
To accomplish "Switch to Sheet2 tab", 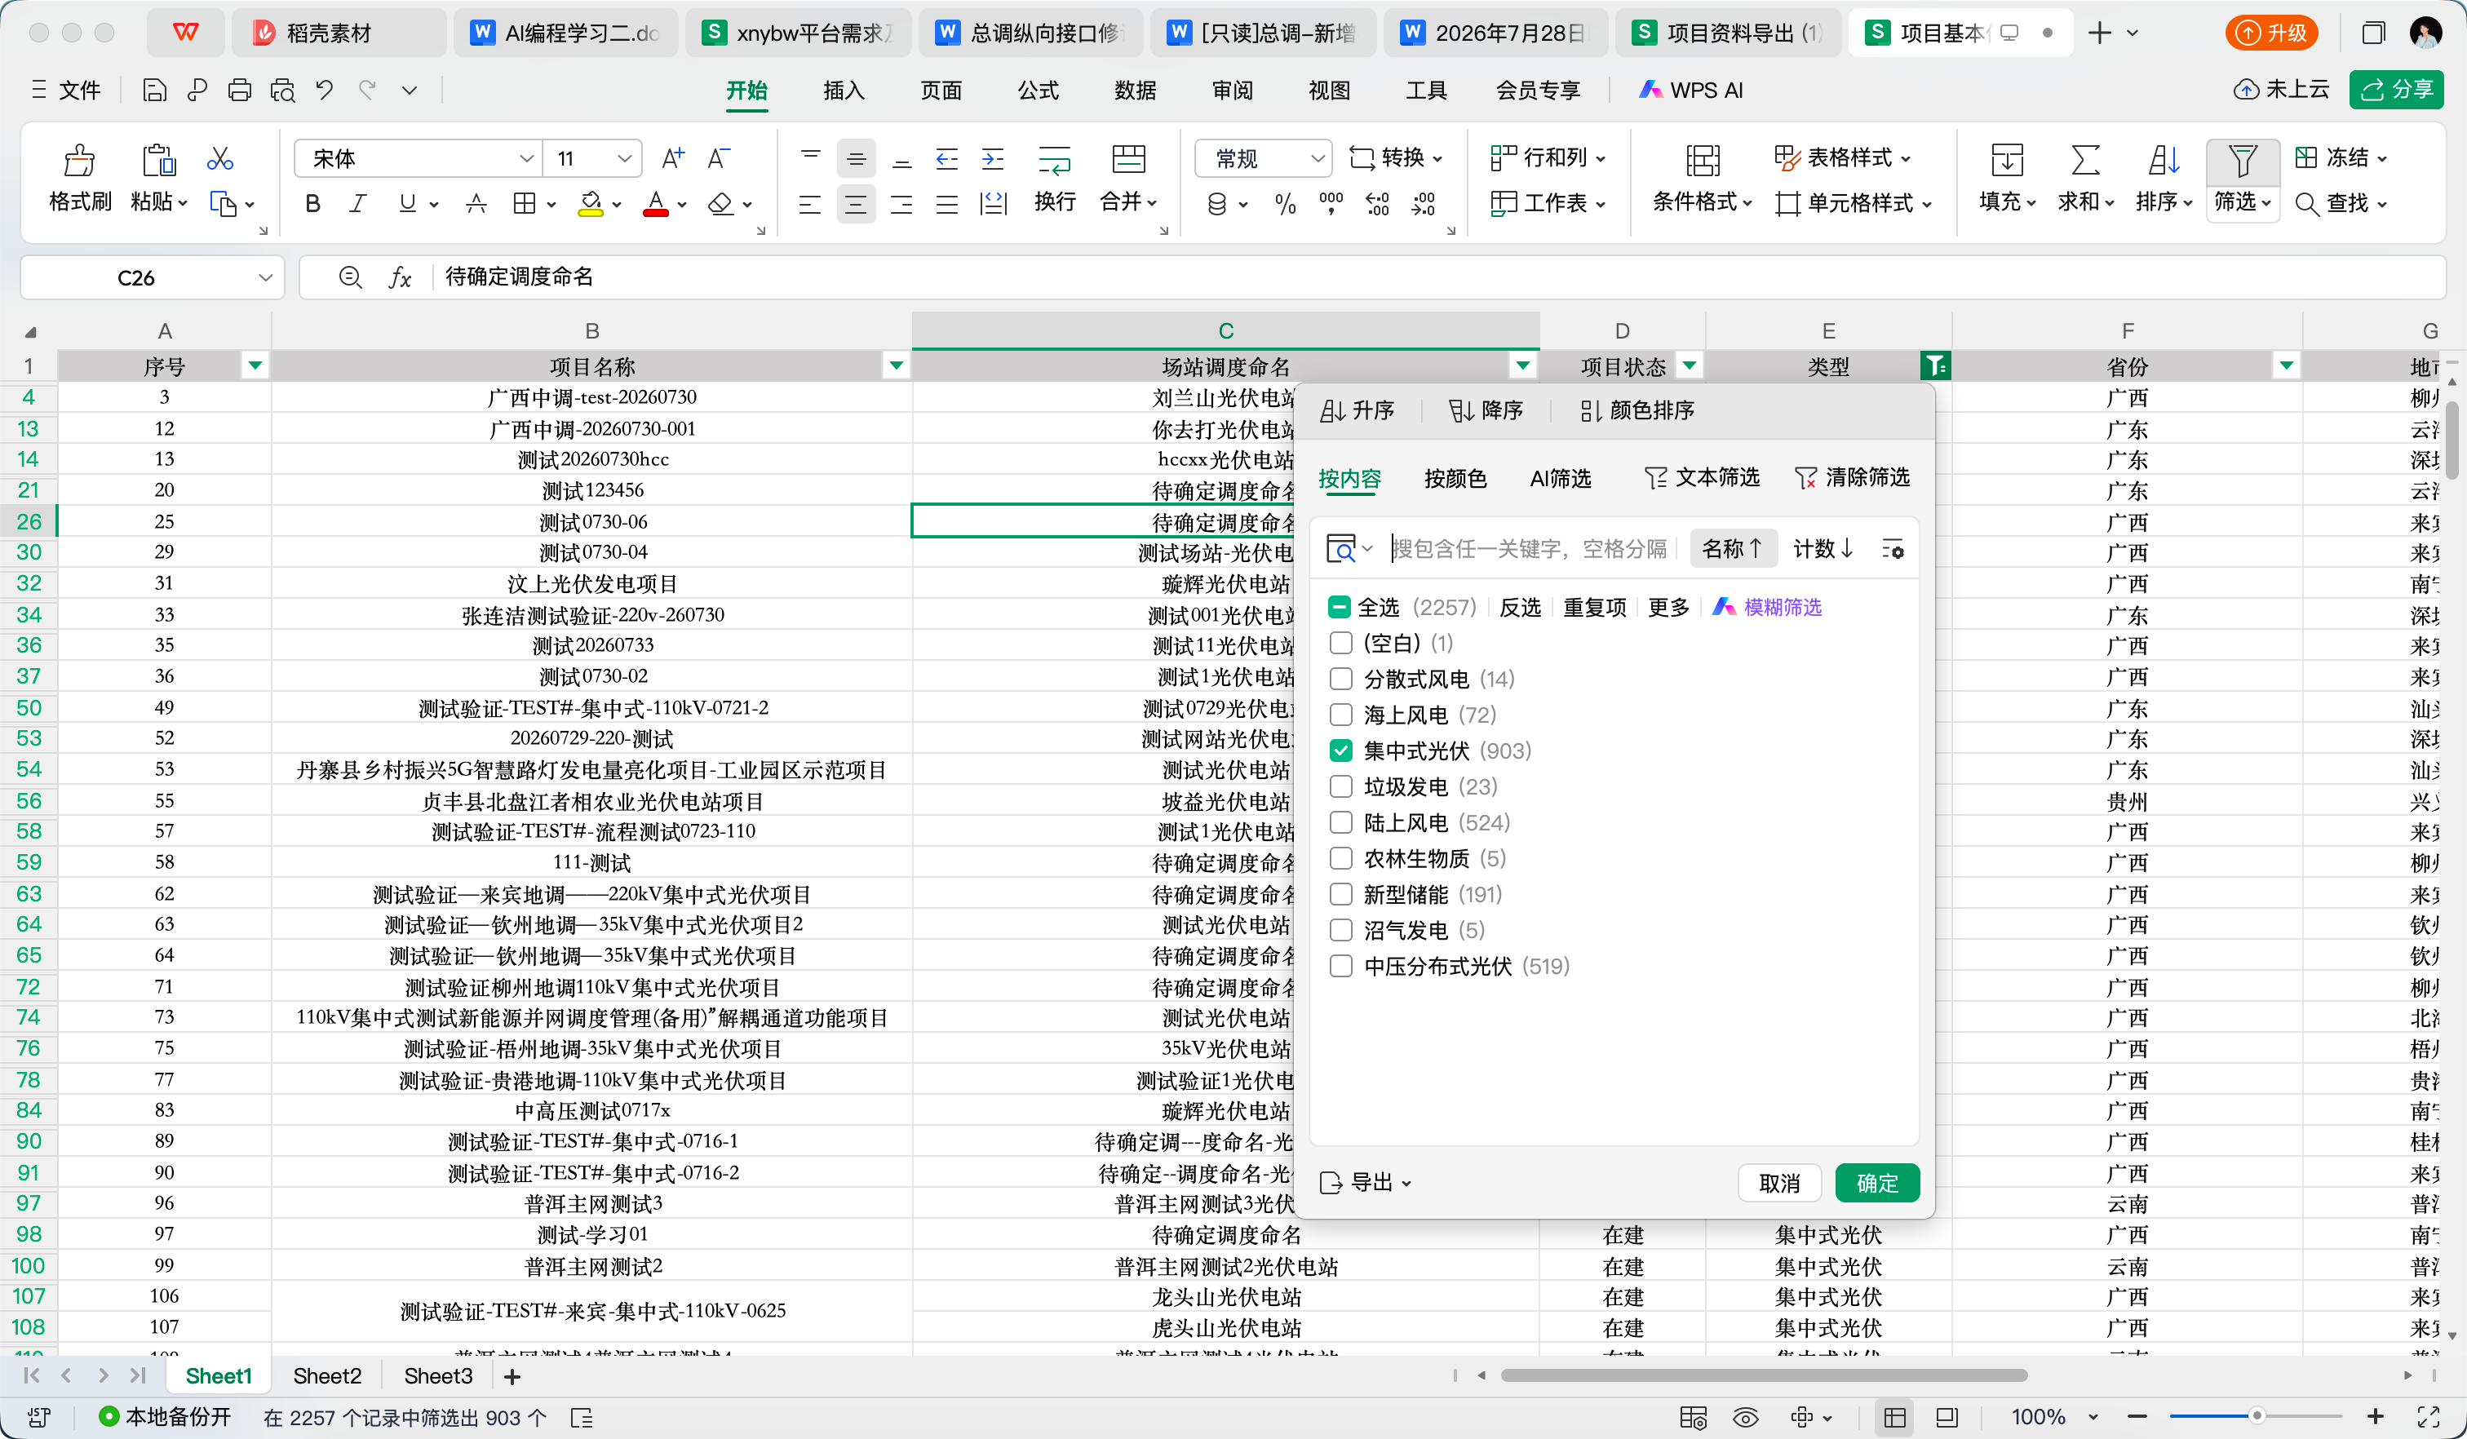I will click(x=327, y=1376).
